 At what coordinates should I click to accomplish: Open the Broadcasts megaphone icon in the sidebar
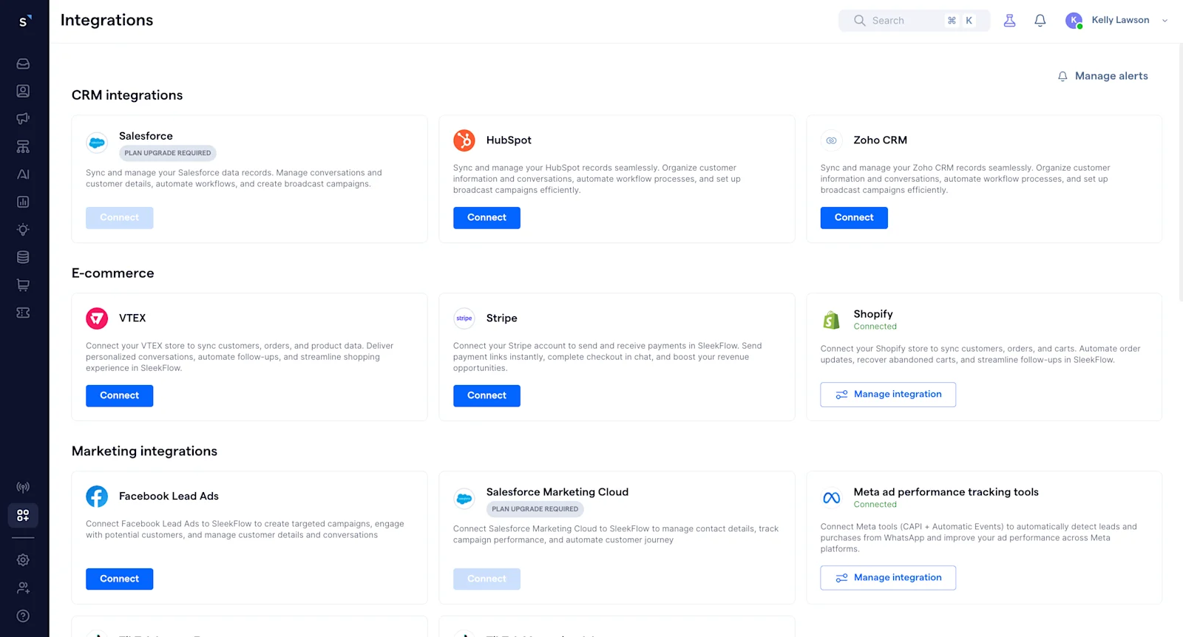(23, 119)
